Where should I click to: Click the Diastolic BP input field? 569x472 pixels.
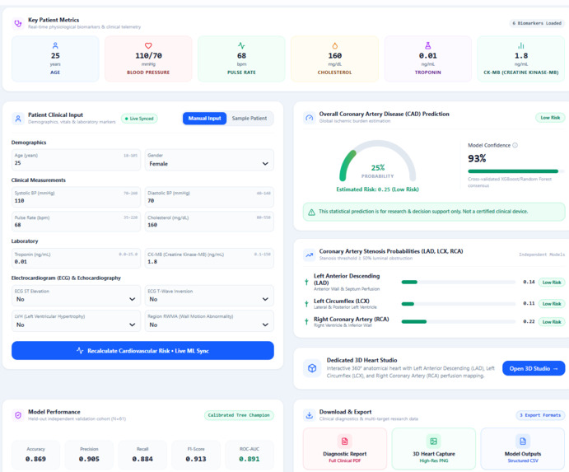tap(209, 197)
